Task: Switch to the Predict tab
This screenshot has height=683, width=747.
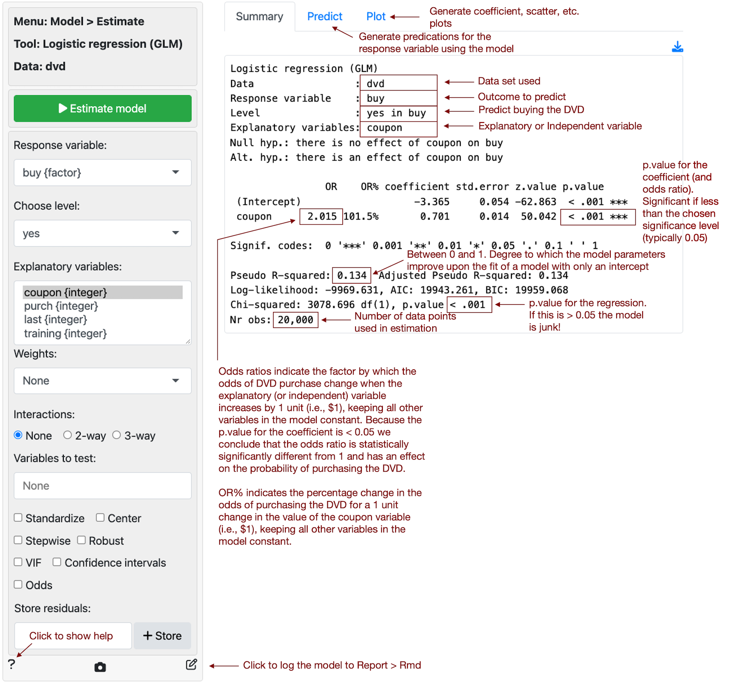Action: pyautogui.click(x=325, y=17)
